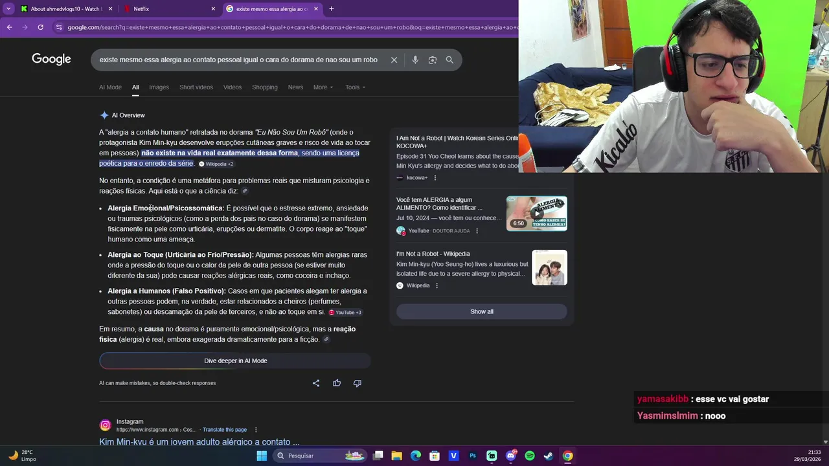Click the Instagram result favicon
The width and height of the screenshot is (829, 466).
[x=105, y=425]
